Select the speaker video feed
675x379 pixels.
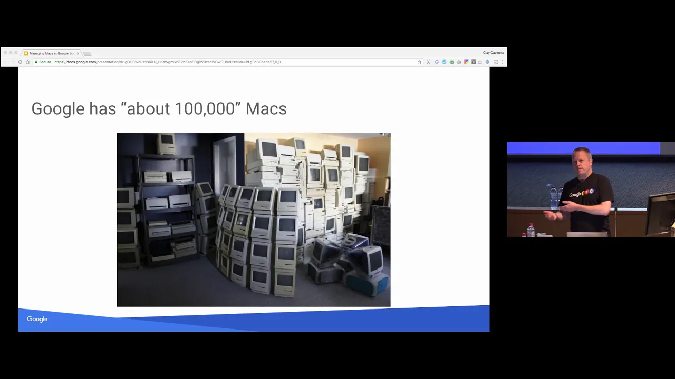pyautogui.click(x=591, y=189)
